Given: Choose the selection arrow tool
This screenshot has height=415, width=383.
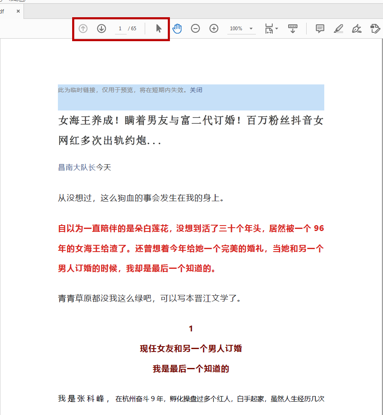Looking at the screenshot, I should [x=159, y=29].
